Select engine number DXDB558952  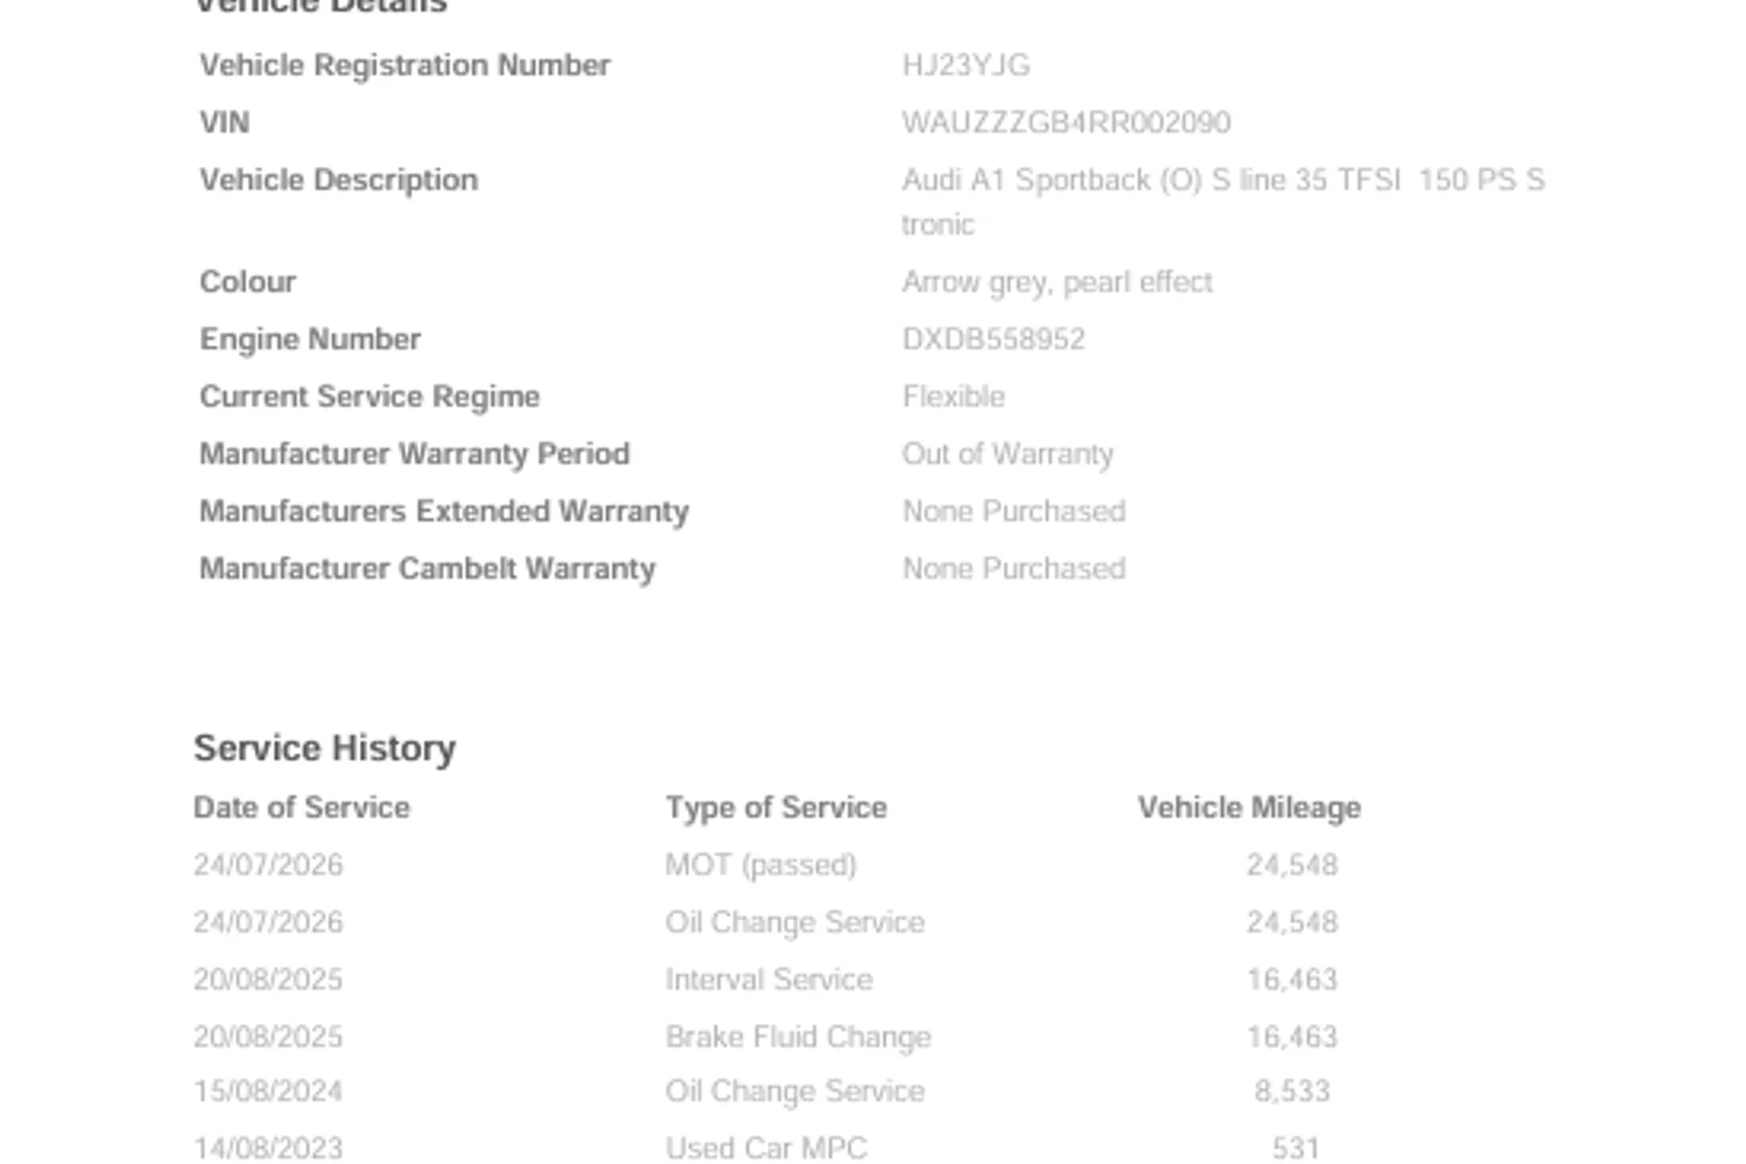click(x=993, y=339)
